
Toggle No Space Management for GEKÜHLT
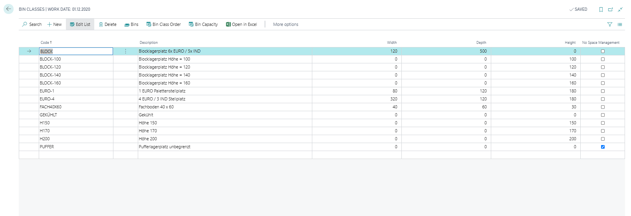[603, 115]
